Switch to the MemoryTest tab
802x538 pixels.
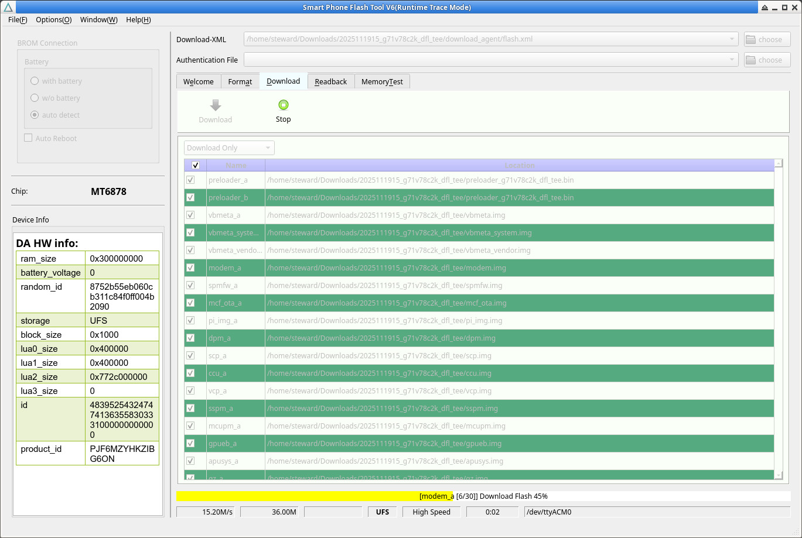coord(382,81)
